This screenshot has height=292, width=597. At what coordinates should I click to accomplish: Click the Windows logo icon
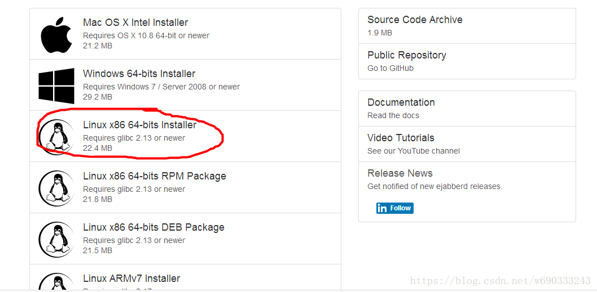[56, 86]
